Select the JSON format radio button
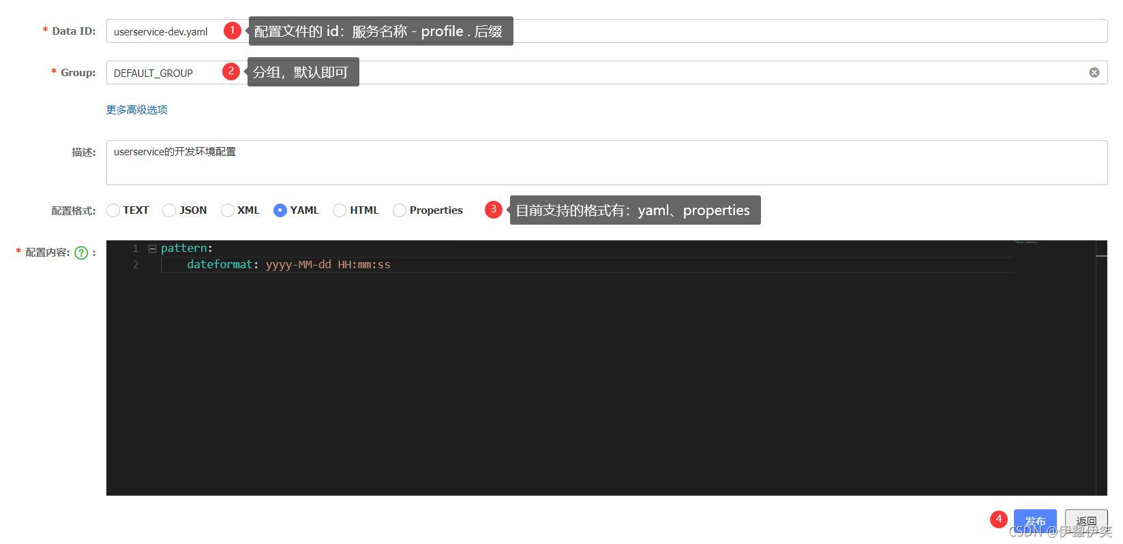 tap(169, 210)
